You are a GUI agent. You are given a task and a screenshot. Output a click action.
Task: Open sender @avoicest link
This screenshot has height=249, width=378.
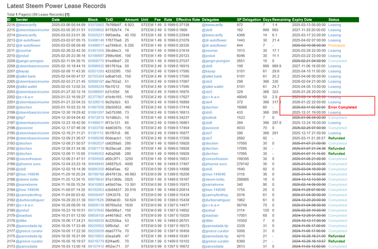[24, 128]
